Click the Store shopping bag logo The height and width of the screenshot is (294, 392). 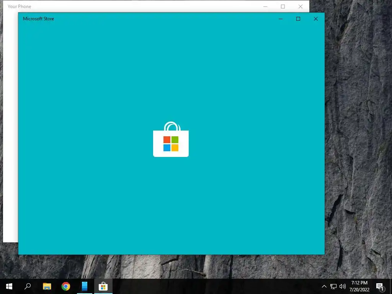(x=171, y=139)
